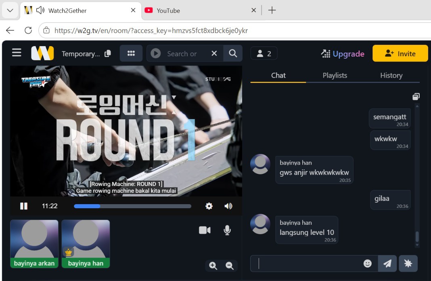Click the Upgrade link
Viewport: 431px width, 281px height.
click(343, 54)
